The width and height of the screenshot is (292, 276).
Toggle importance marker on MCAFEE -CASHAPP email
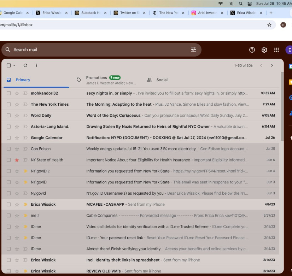[25, 204]
